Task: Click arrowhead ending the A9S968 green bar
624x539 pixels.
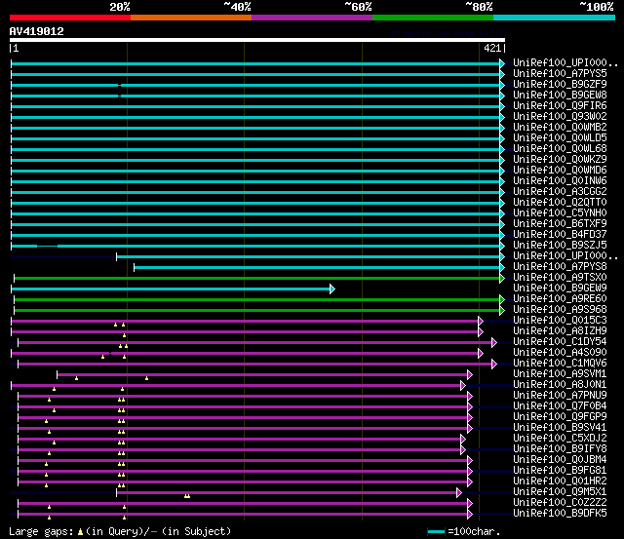Action: (x=502, y=311)
